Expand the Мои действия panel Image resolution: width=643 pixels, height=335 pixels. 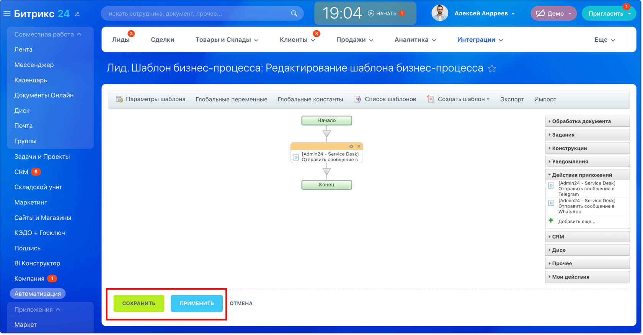[x=588, y=277]
